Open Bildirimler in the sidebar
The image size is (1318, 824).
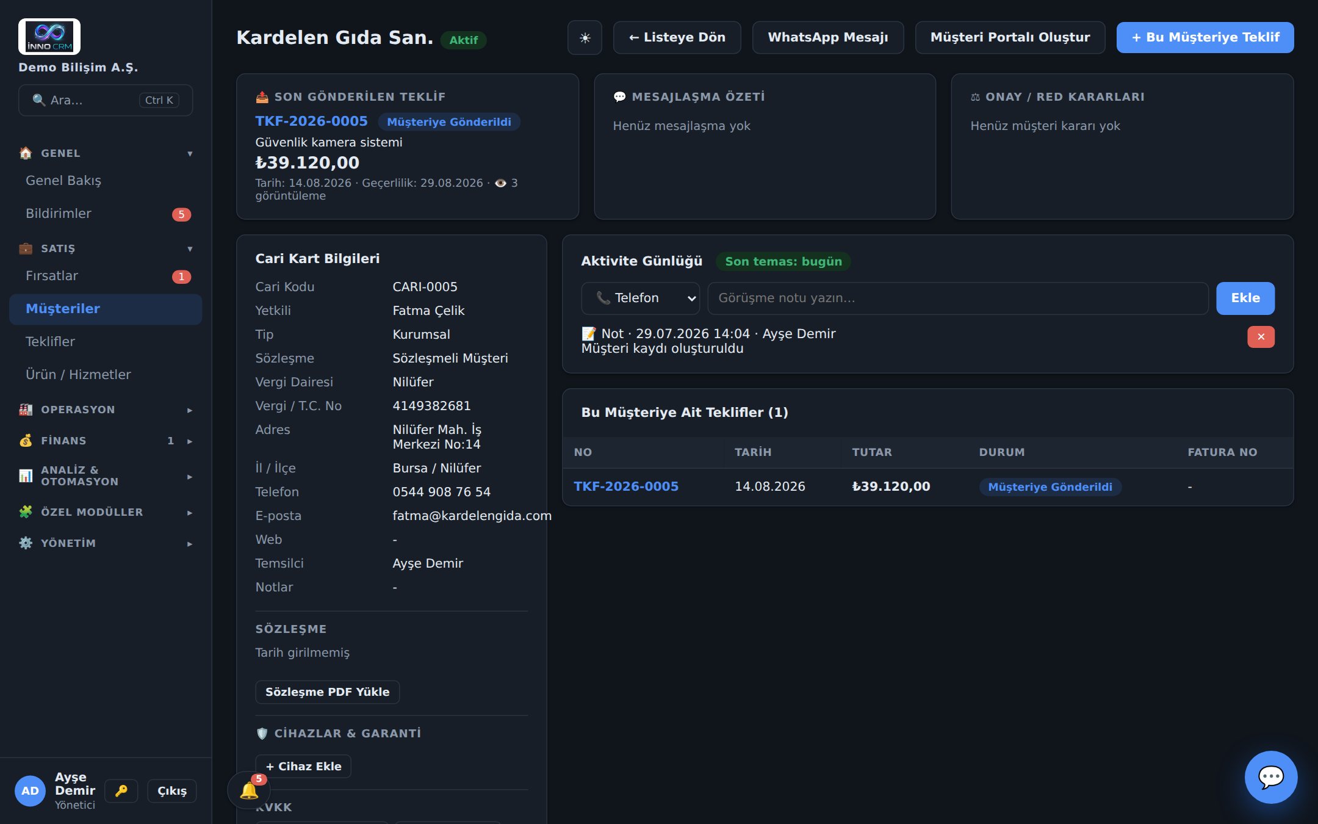coord(106,214)
